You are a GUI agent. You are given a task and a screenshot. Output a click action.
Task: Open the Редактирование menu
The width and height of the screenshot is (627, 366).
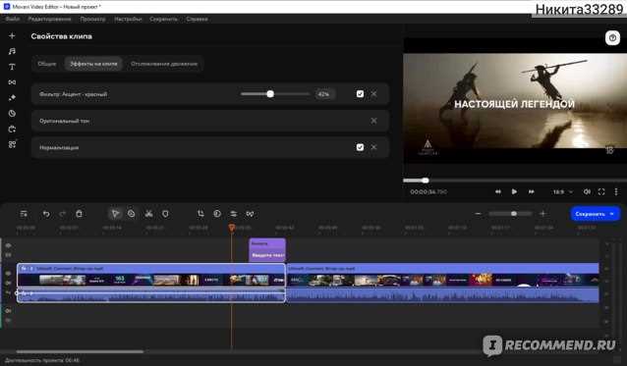tap(49, 19)
